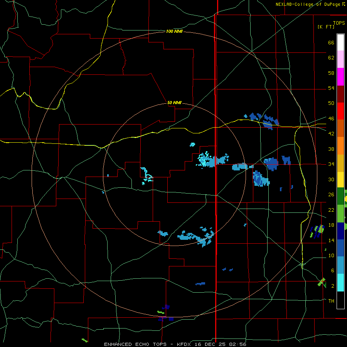
Task: Click the KFDX station identifier in caption
Action: coord(185,344)
